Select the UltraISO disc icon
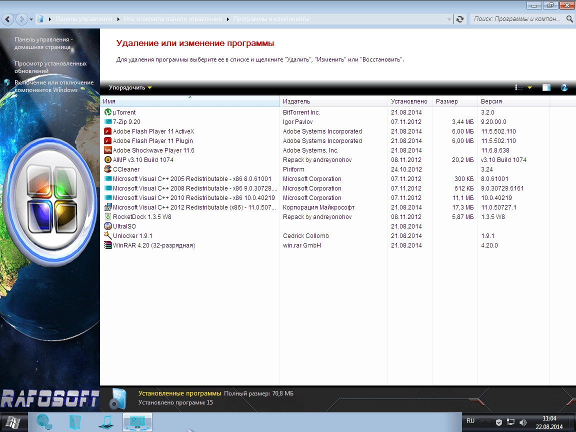Viewport: 576px width, 432px height. tap(107, 226)
